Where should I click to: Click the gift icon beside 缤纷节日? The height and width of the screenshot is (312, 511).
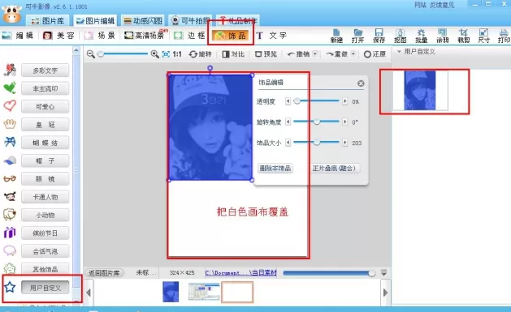(x=10, y=233)
